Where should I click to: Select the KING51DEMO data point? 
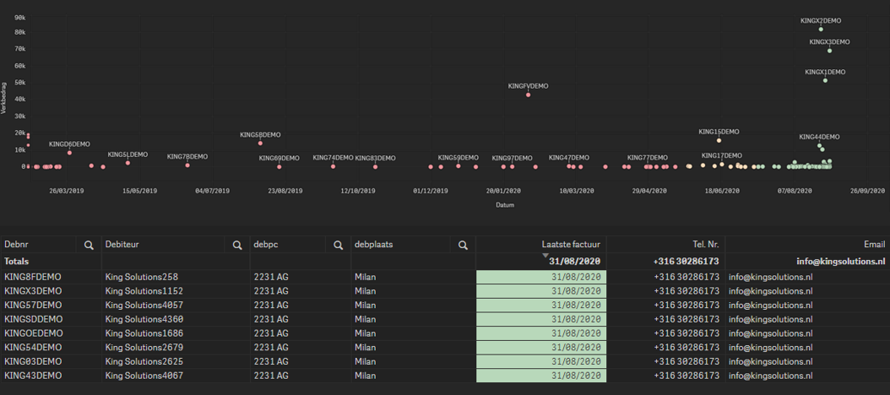128,163
